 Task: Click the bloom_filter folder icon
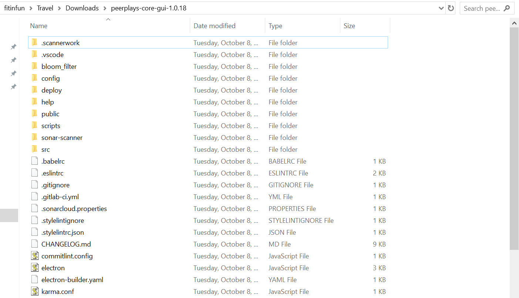pyautogui.click(x=35, y=66)
